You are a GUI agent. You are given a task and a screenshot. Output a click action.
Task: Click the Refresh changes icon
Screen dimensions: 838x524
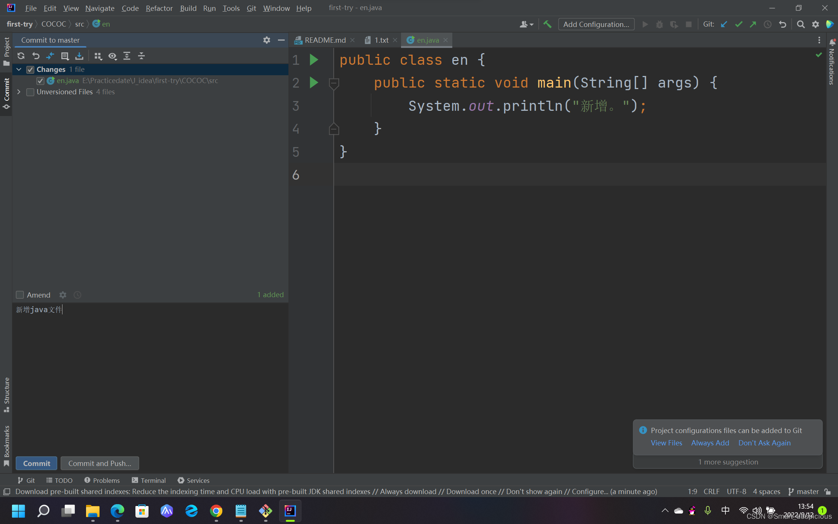pyautogui.click(x=21, y=56)
